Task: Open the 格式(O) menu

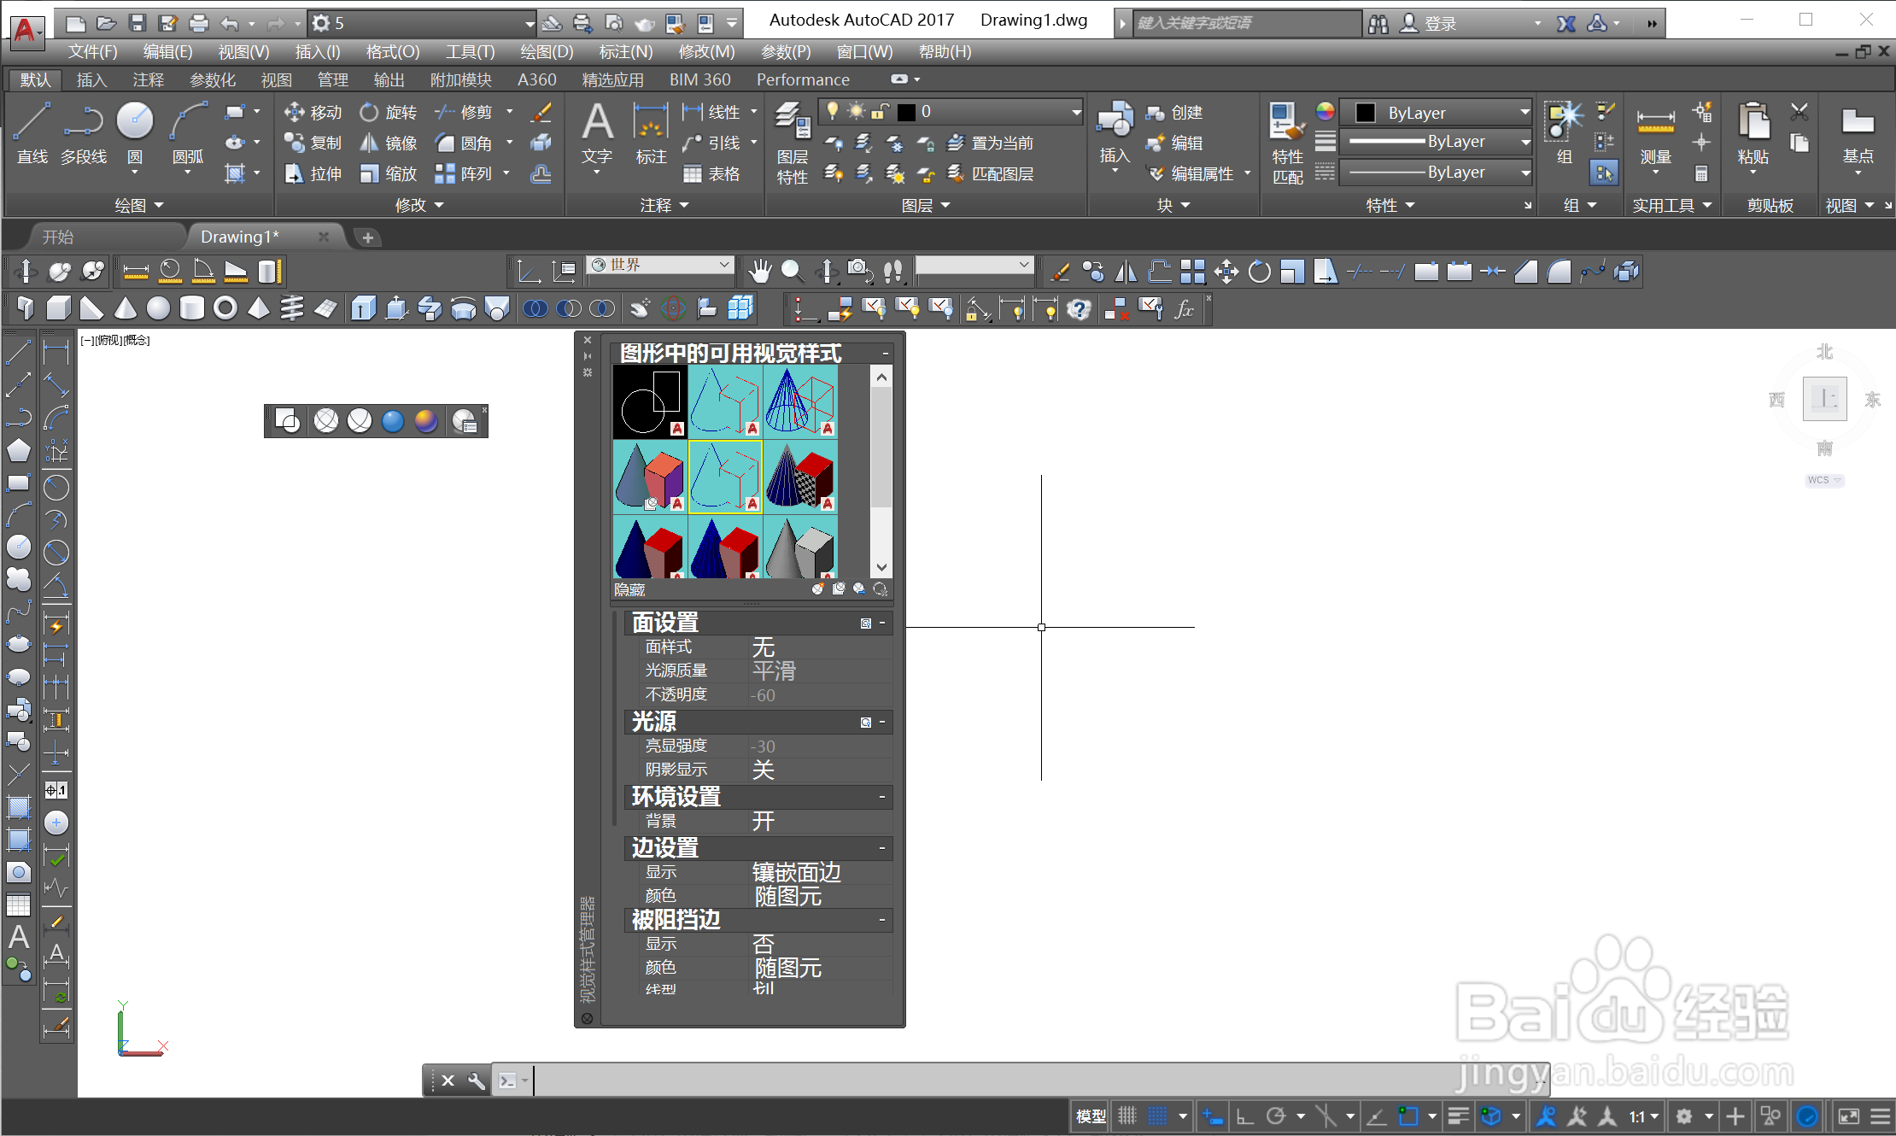Action: pyautogui.click(x=393, y=51)
